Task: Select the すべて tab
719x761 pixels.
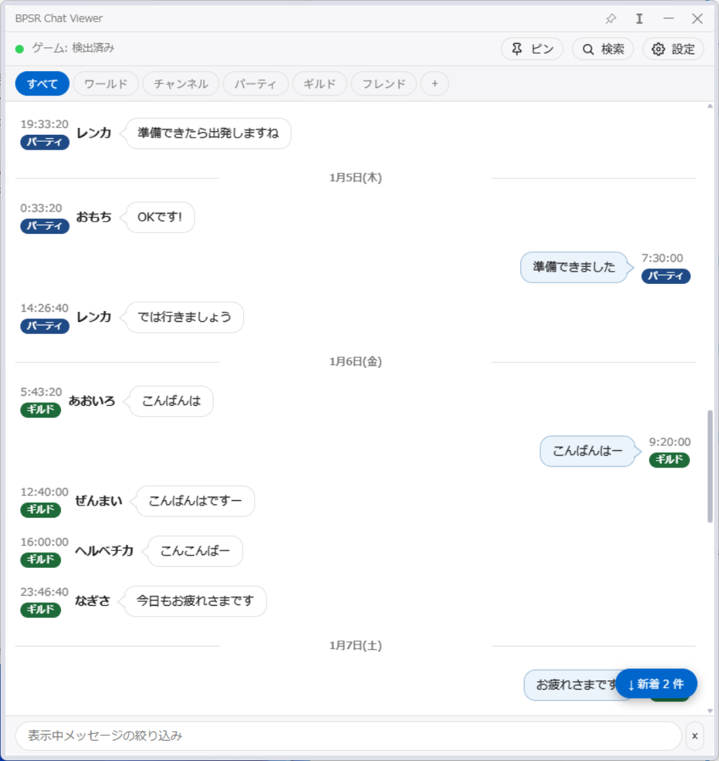Action: pyautogui.click(x=42, y=83)
